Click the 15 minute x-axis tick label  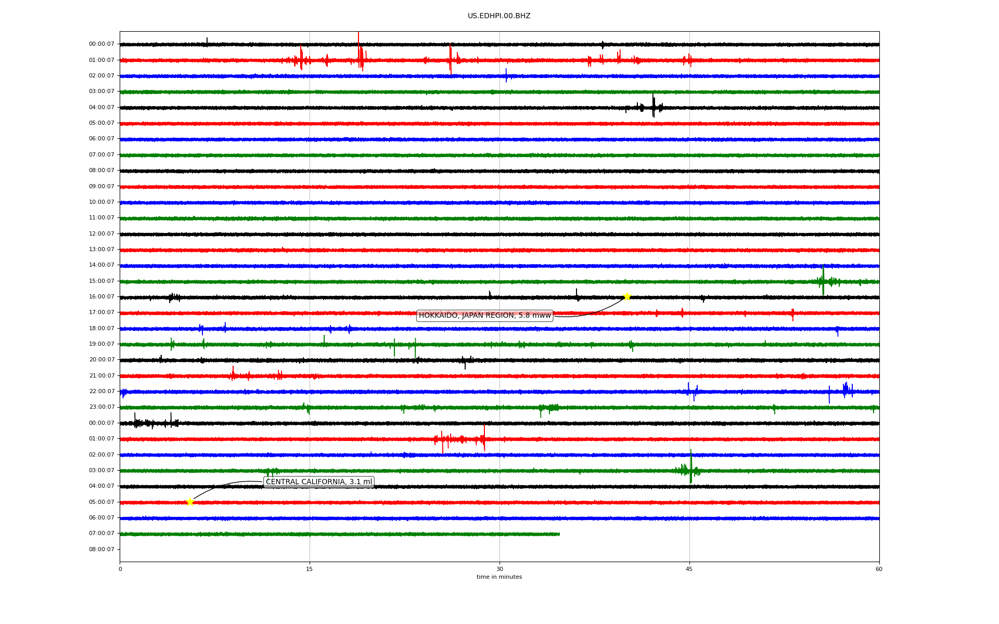pyautogui.click(x=310, y=569)
